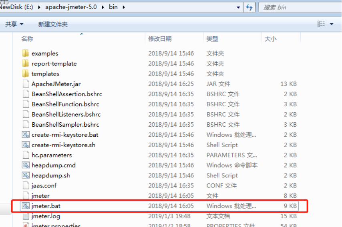342x227 pixels.
Task: Click the refresh button next to address bar
Action: (249, 7)
